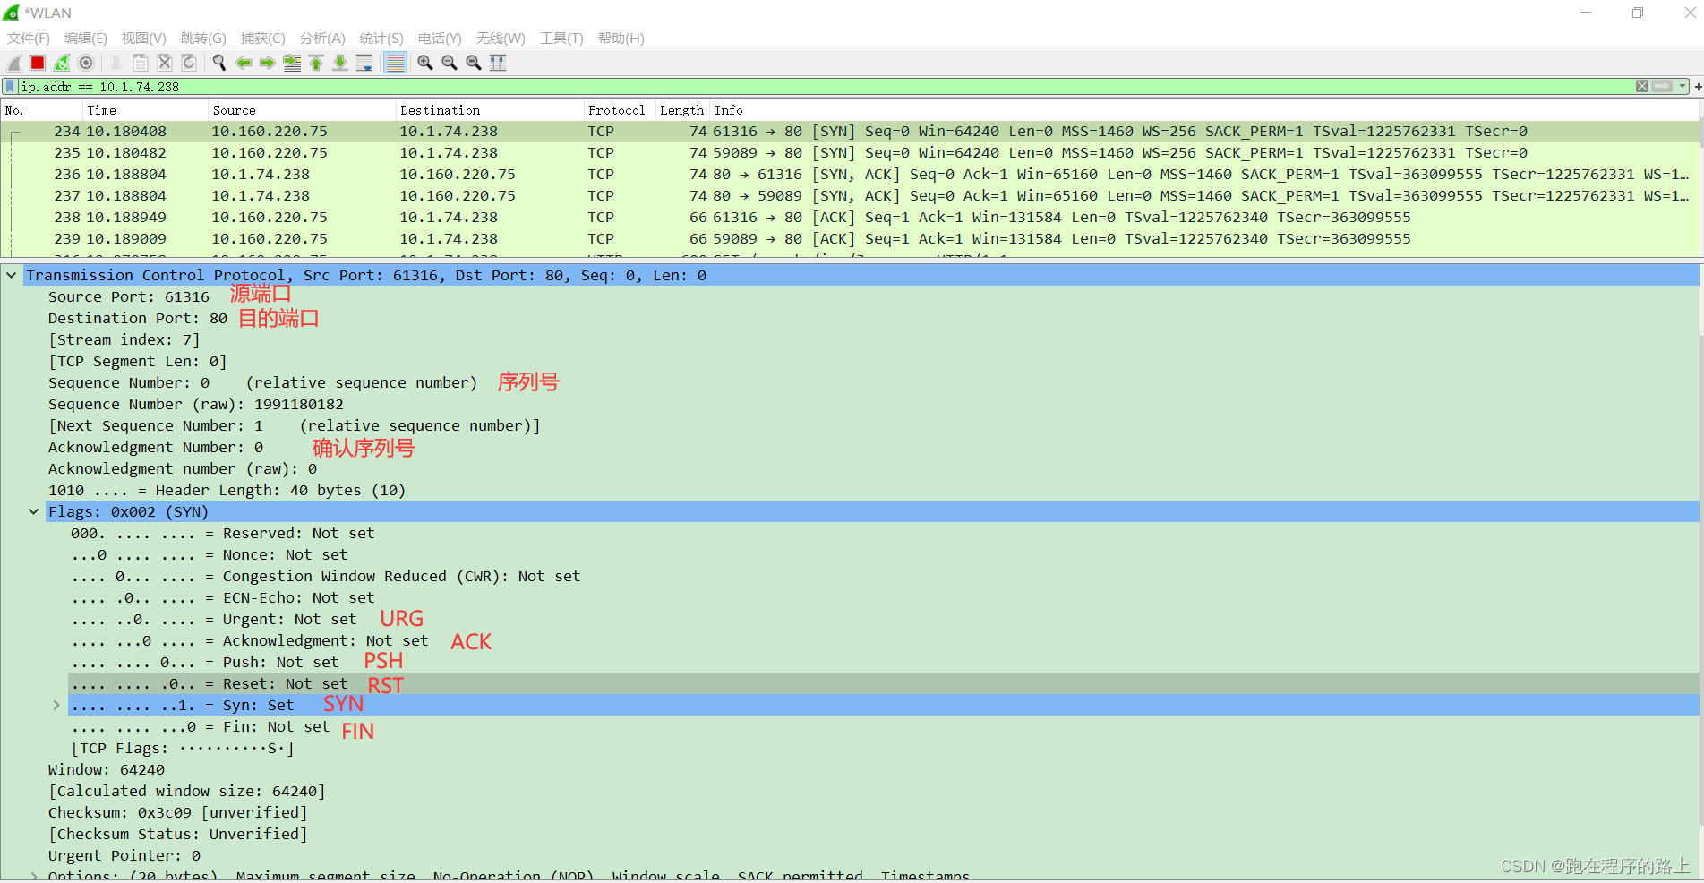
Task: Jump to the last packet
Action: (340, 63)
